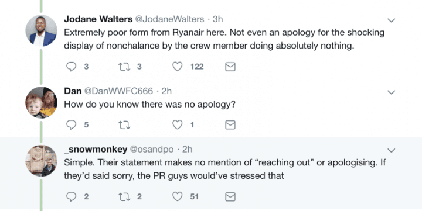Screen dimensions: 422x211
Task: Retweet Dan's tweet about the apology
Action: tap(124, 125)
